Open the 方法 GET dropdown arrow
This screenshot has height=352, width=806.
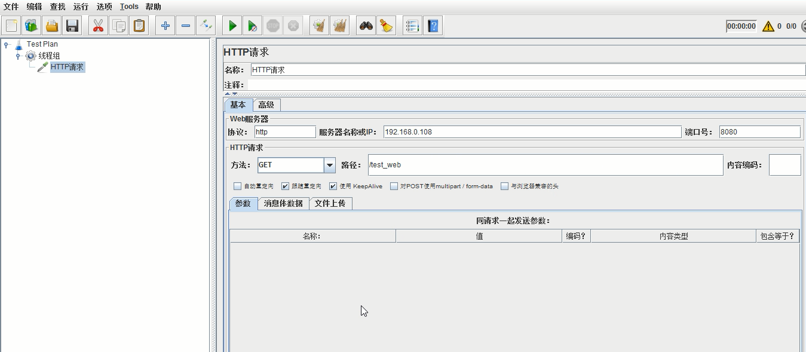point(330,165)
